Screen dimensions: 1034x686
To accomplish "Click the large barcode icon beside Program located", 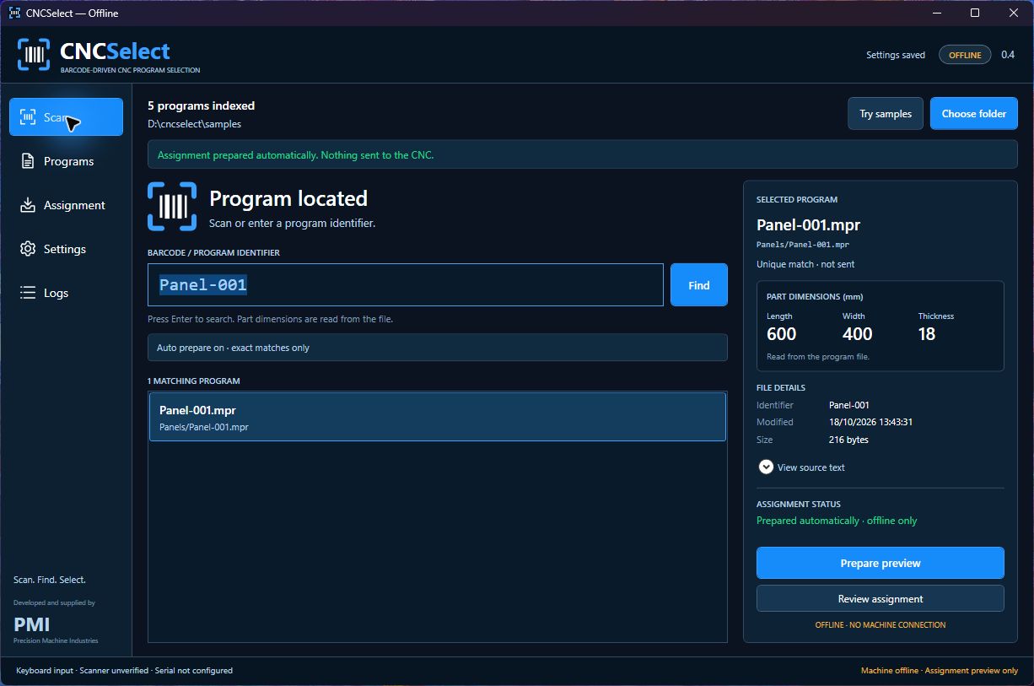I will (172, 206).
